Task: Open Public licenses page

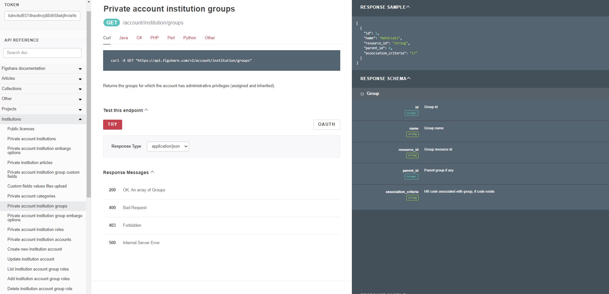Action: click(21, 129)
